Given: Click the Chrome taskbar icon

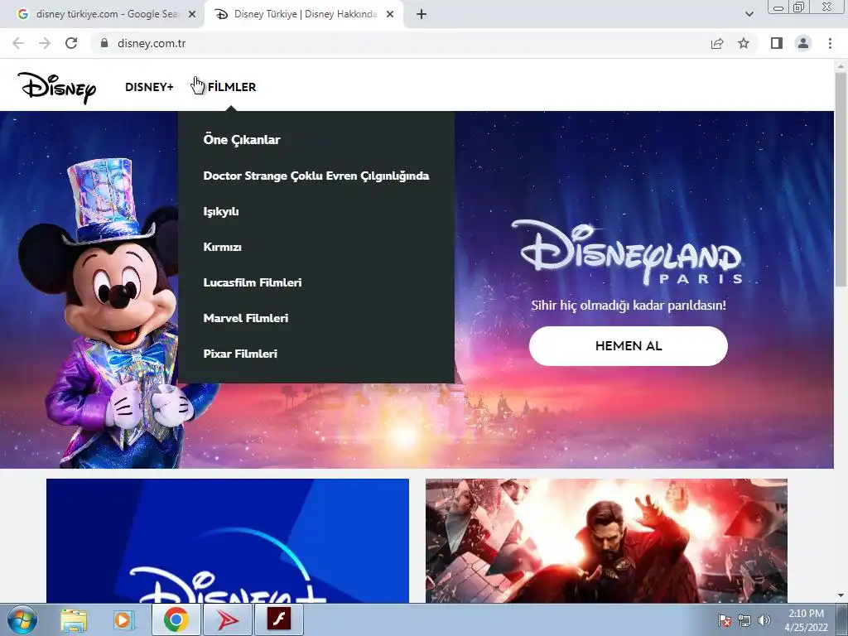Looking at the screenshot, I should pyautogui.click(x=176, y=619).
